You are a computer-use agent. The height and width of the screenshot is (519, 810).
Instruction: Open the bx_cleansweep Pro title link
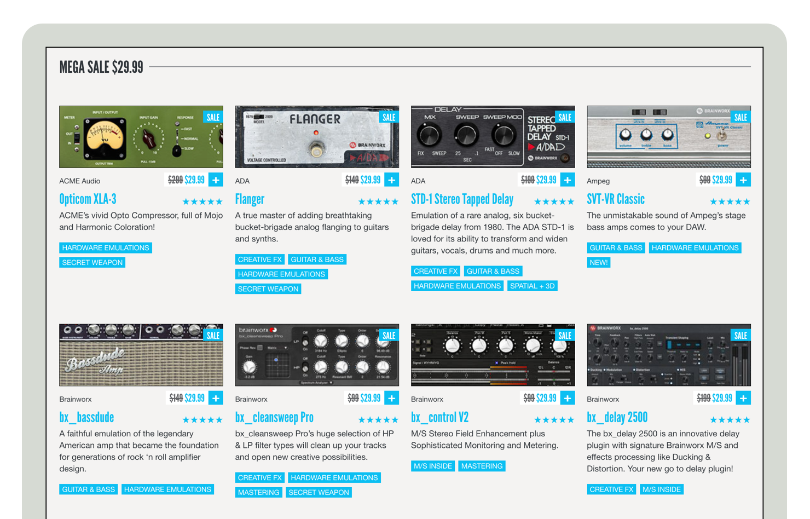[x=274, y=417]
